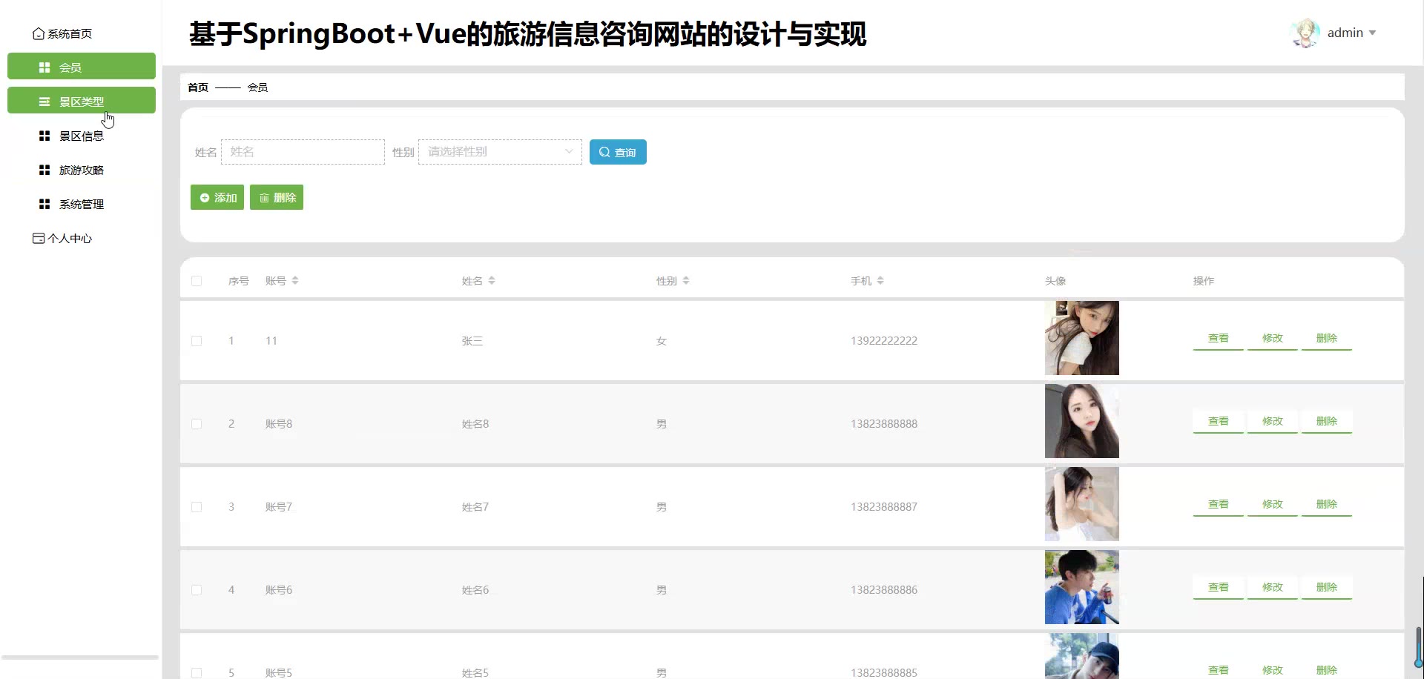Click 删除 for the 账号8 row
1424x679 pixels.
point(1327,422)
